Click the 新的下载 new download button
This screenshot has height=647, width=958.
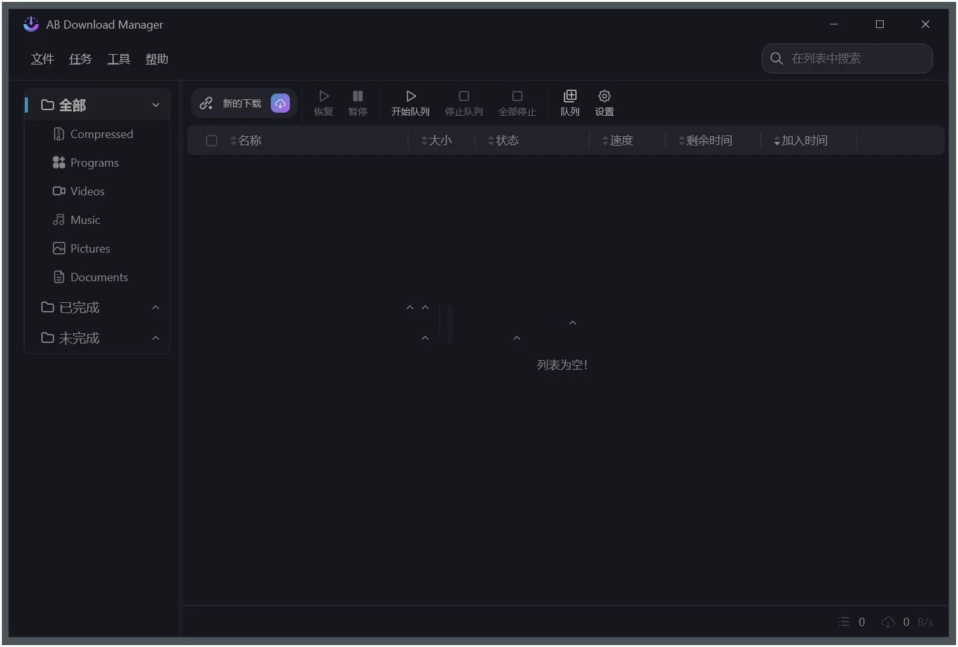click(242, 102)
